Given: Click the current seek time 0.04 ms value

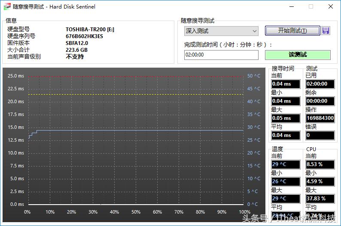Looking at the screenshot, I should coord(286,84).
